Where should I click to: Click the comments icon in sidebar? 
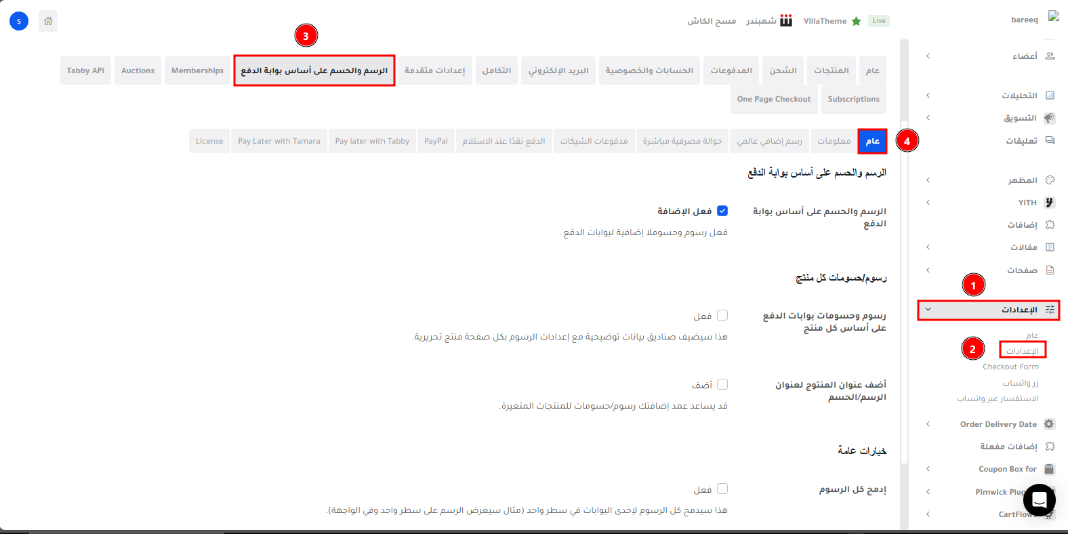(1050, 141)
